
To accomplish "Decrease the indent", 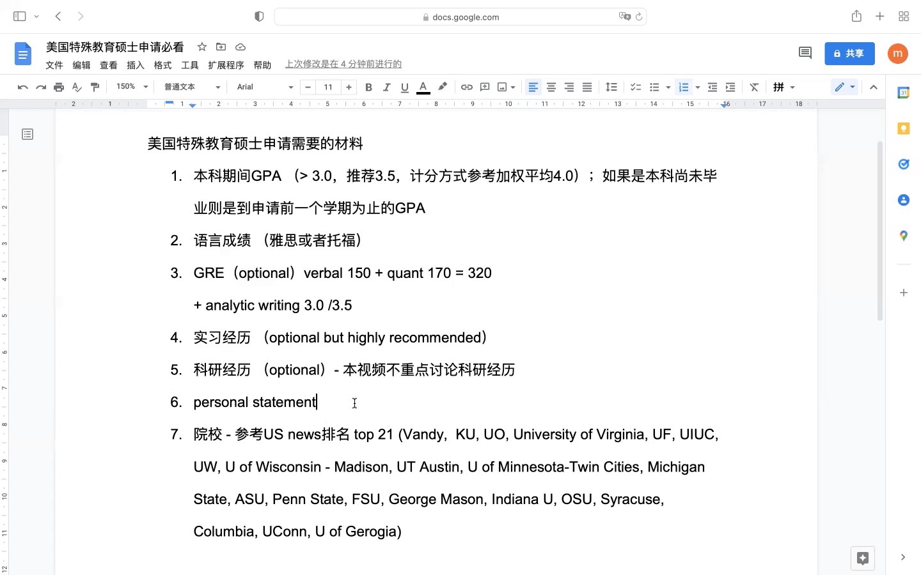I will click(x=712, y=87).
